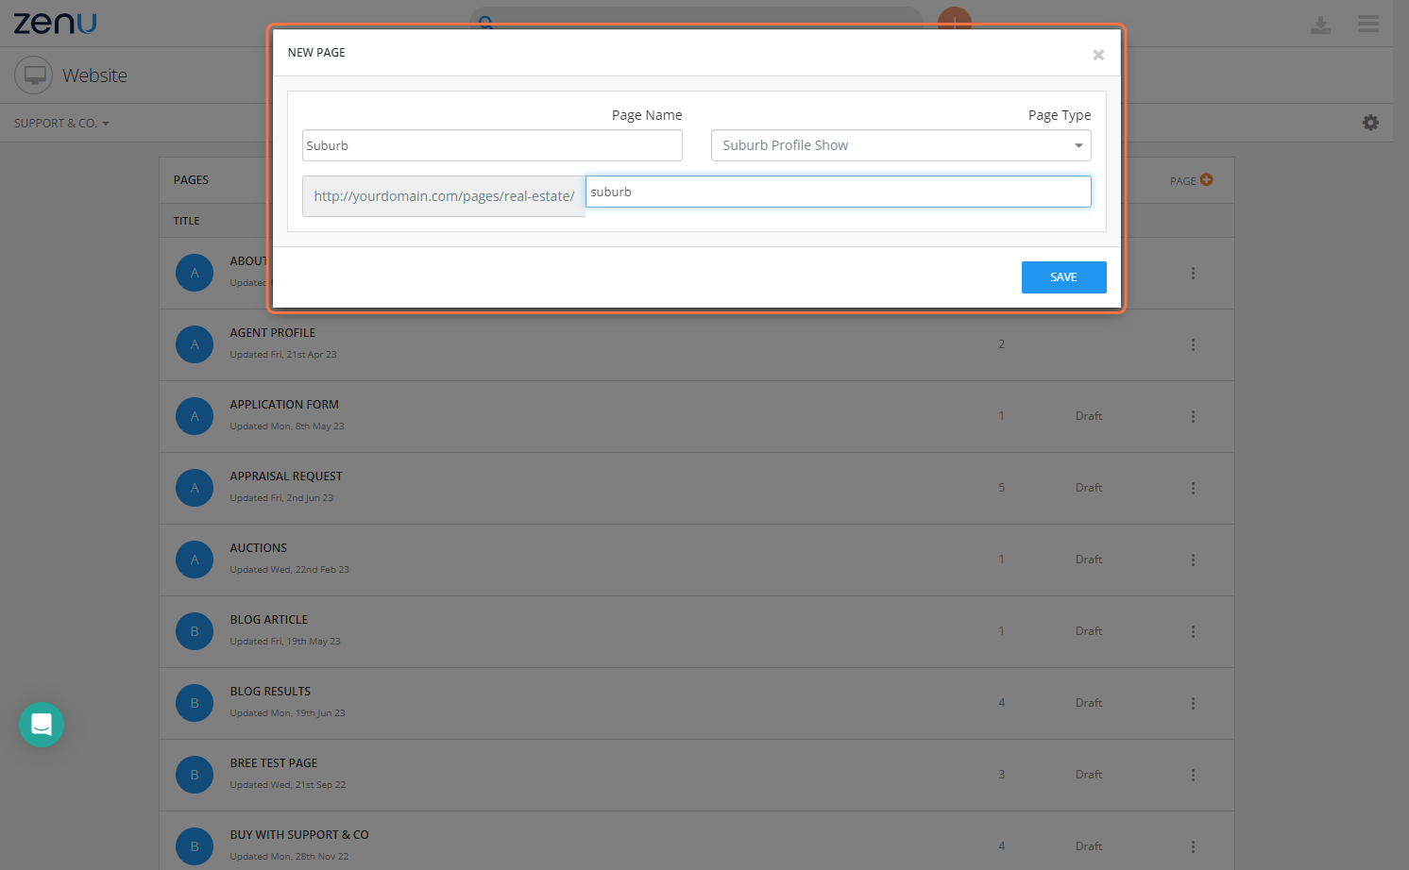1409x870 pixels.
Task: Open three-dot menu for Bree Test Page
Action: click(x=1193, y=775)
